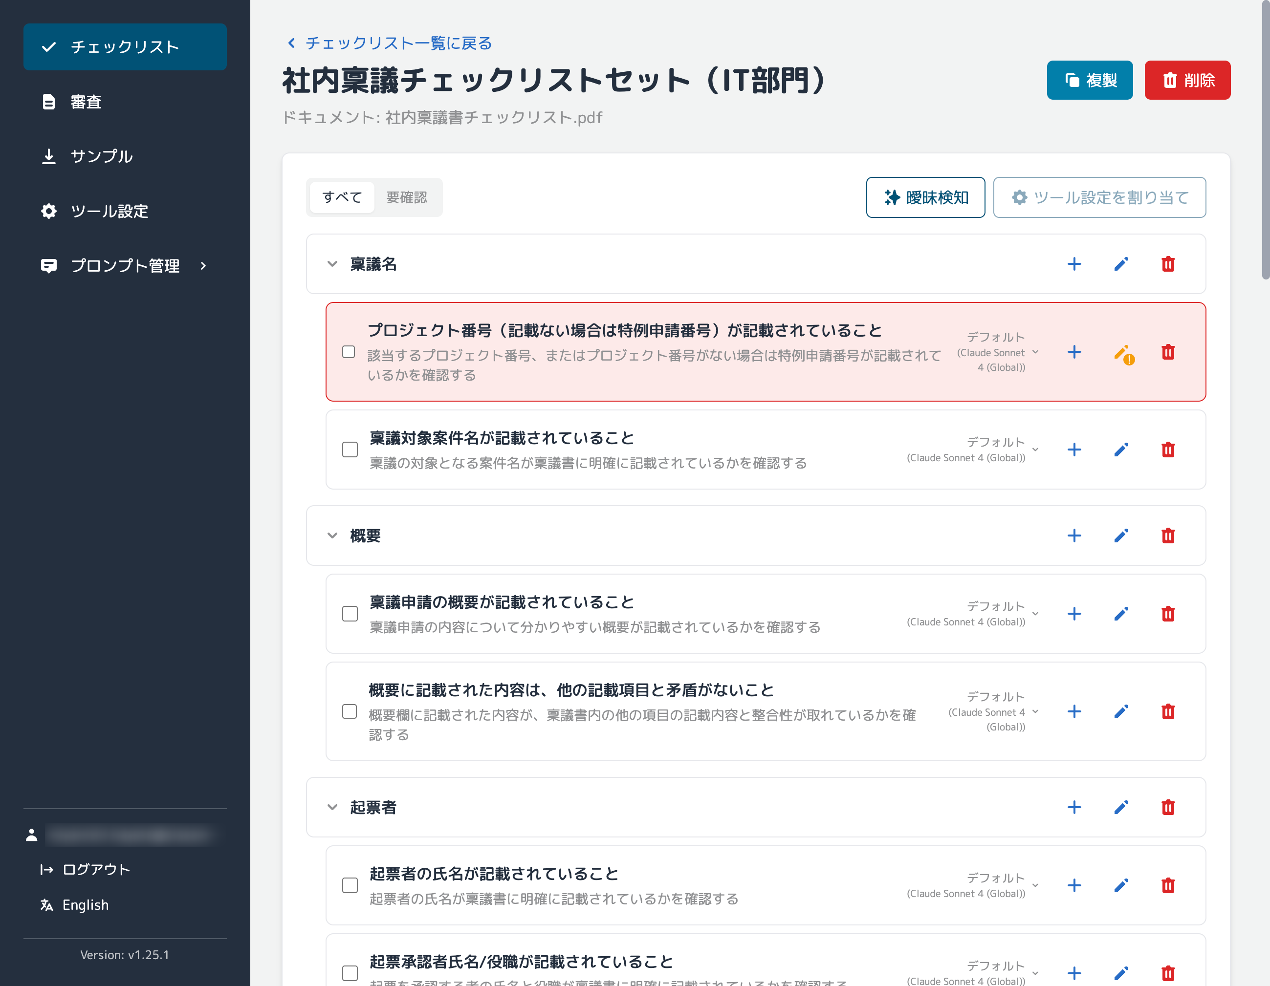Open model dropdown for プロジェクト番号 item
Image resolution: width=1270 pixels, height=986 pixels.
(998, 352)
